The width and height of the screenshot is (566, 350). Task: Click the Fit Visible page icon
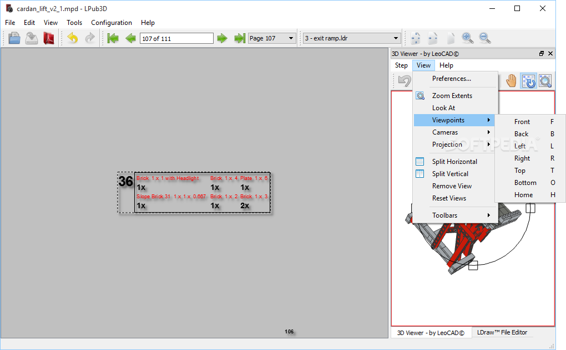tap(416, 38)
